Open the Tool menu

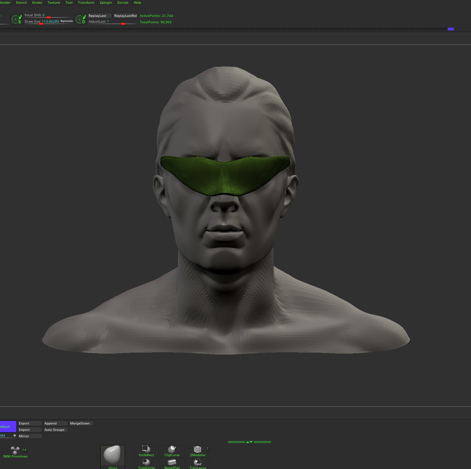click(69, 2)
